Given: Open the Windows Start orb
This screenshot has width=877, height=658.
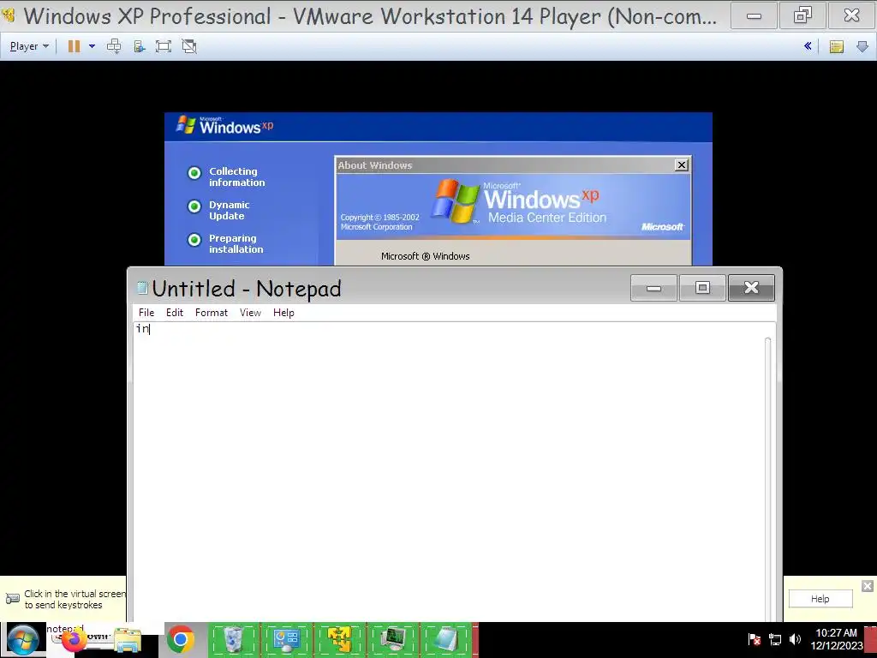Looking at the screenshot, I should [x=23, y=640].
